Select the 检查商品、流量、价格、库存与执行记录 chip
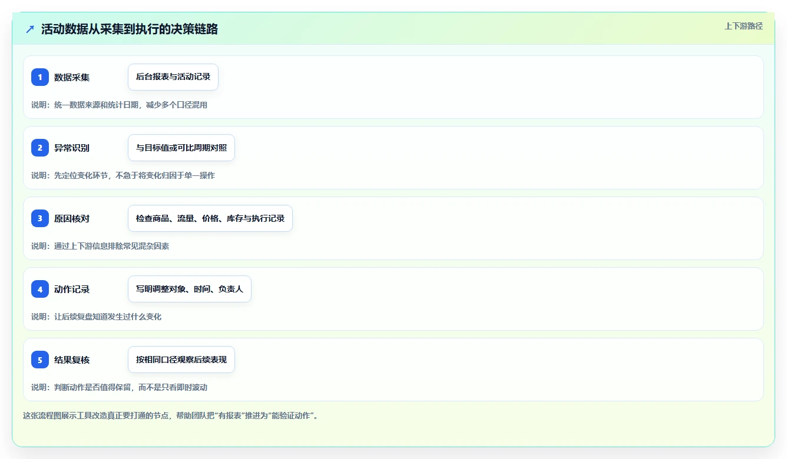This screenshot has width=787, height=459. (x=210, y=218)
